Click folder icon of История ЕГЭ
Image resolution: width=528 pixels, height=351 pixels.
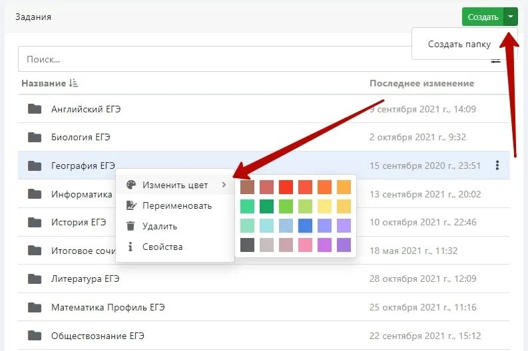pos(35,222)
